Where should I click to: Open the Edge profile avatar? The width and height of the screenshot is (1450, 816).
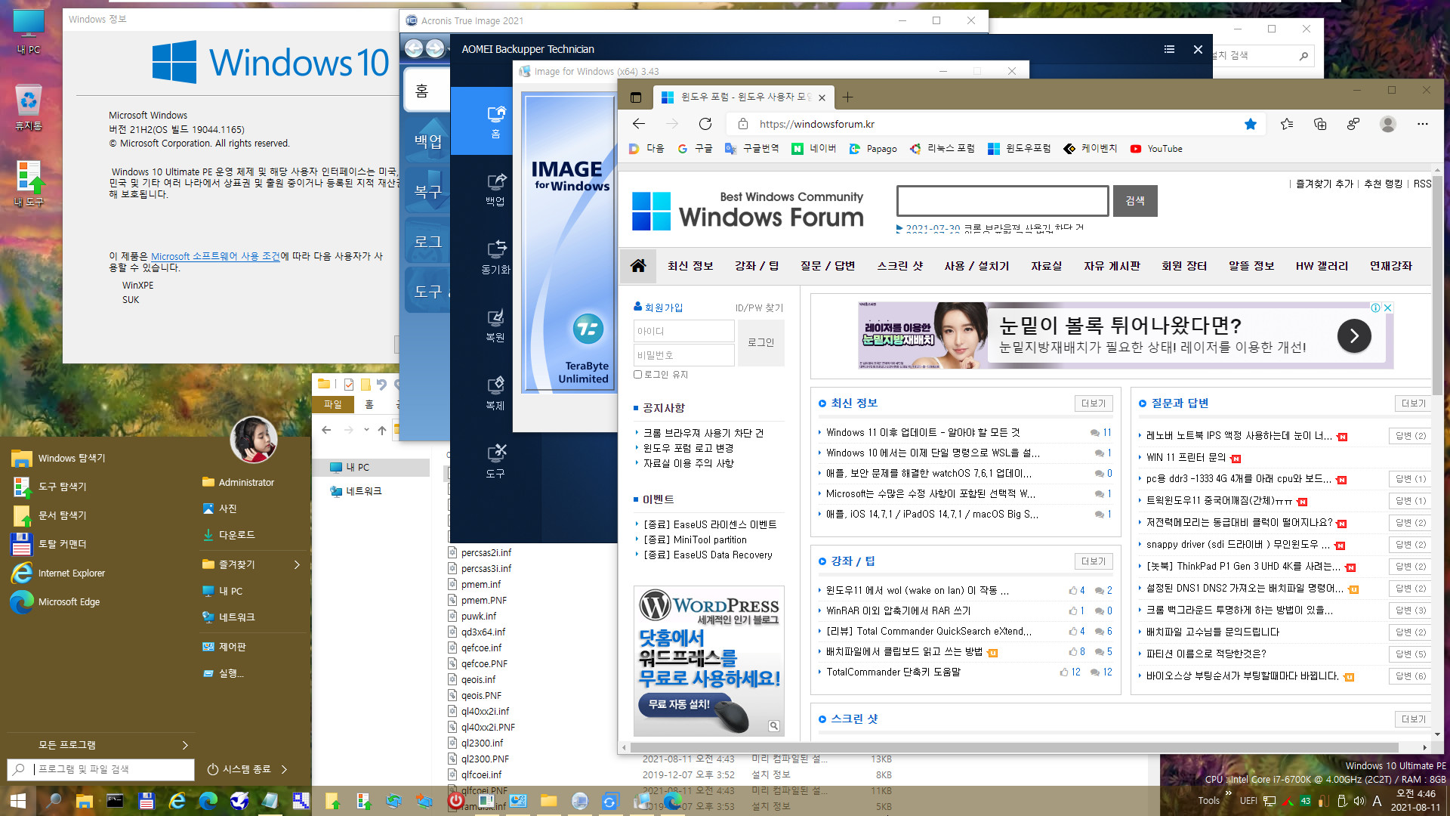(x=1388, y=124)
